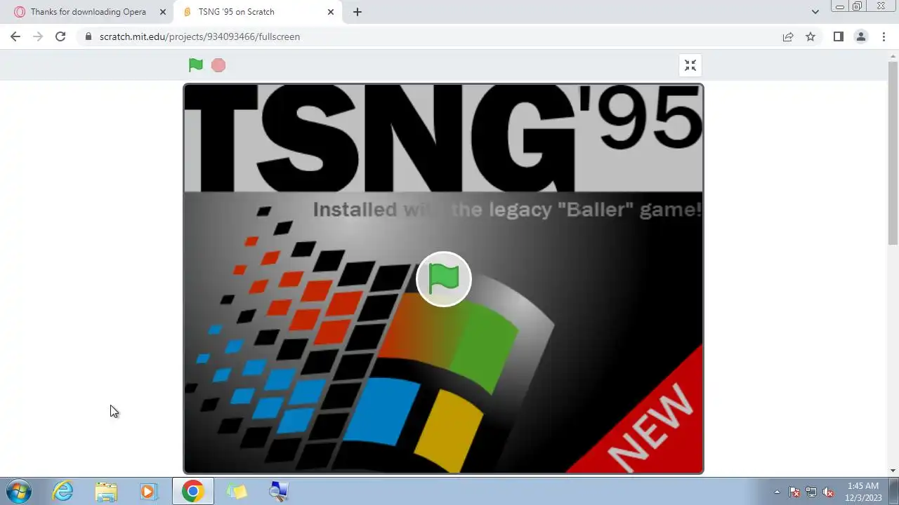The width and height of the screenshot is (899, 505).
Task: Click the scroll down arrow of the page
Action: point(893,471)
